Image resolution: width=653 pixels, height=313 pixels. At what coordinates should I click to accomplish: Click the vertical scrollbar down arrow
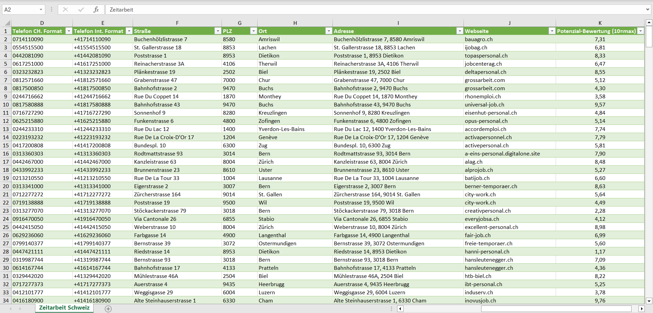(649, 301)
